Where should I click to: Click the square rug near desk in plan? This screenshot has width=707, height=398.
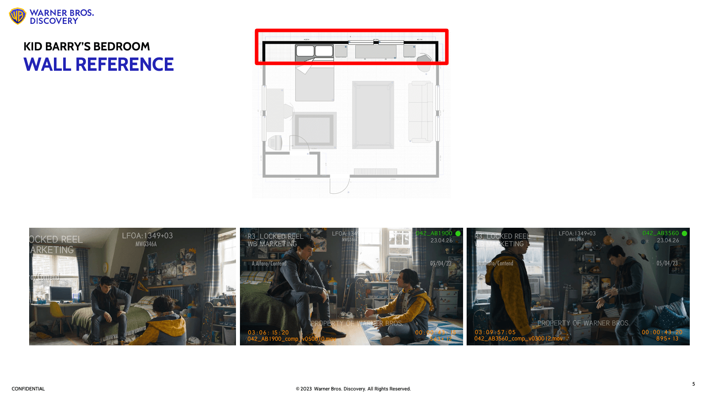pyautogui.click(x=315, y=130)
